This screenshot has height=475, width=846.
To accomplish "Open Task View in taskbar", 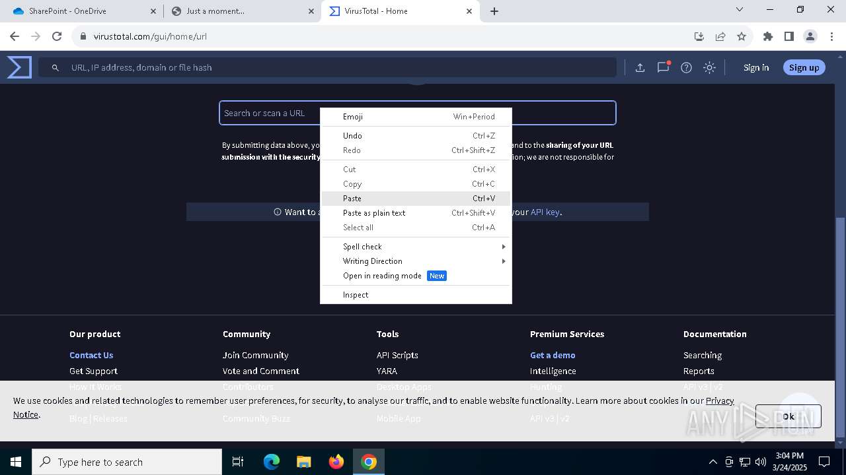I will tap(238, 462).
